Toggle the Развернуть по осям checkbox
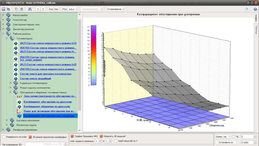The width and height of the screenshot is (259, 146). coord(4,137)
